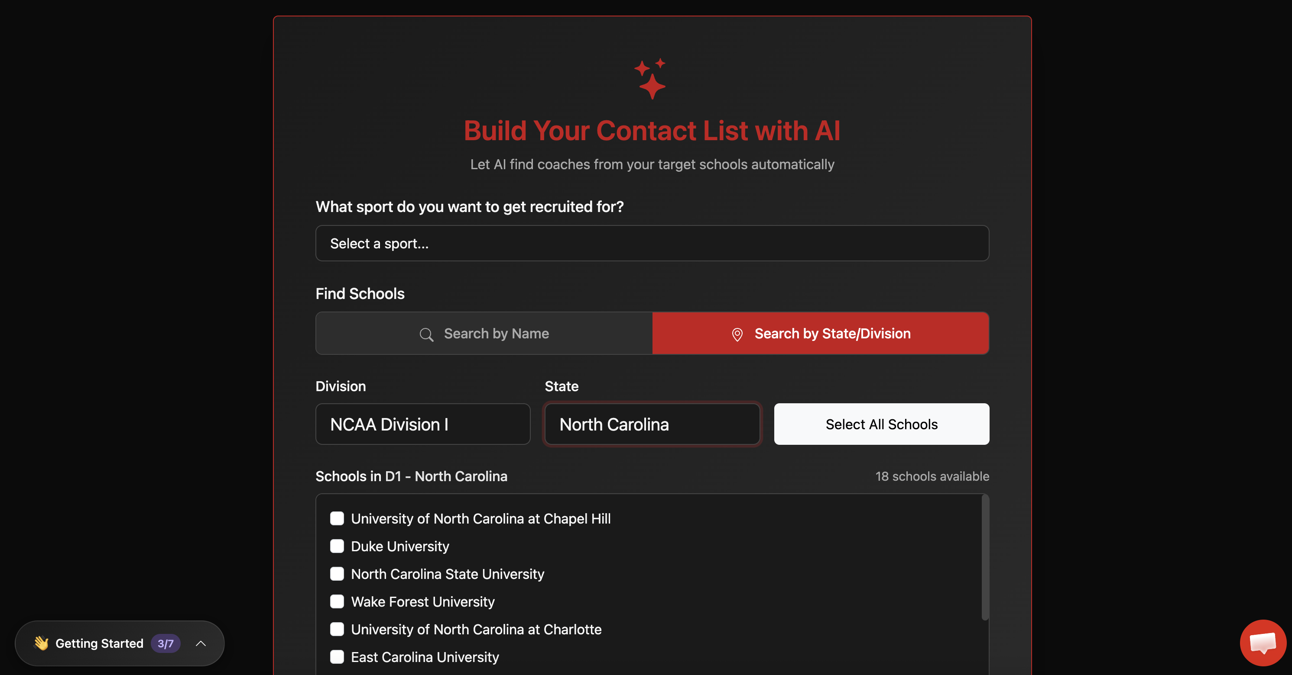Enable the East Carolina University checkbox

click(337, 657)
